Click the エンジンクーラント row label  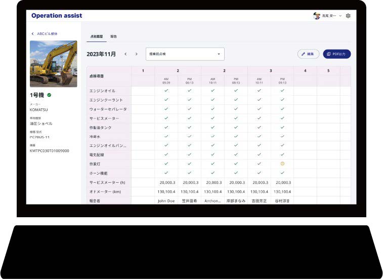106,100
